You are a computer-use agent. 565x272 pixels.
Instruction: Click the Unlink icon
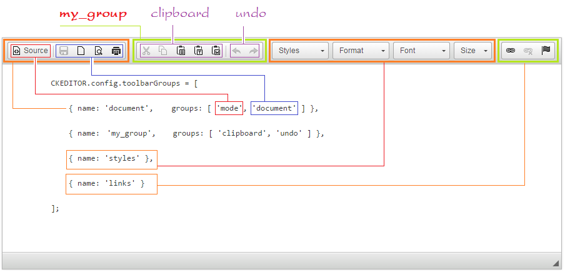click(528, 51)
